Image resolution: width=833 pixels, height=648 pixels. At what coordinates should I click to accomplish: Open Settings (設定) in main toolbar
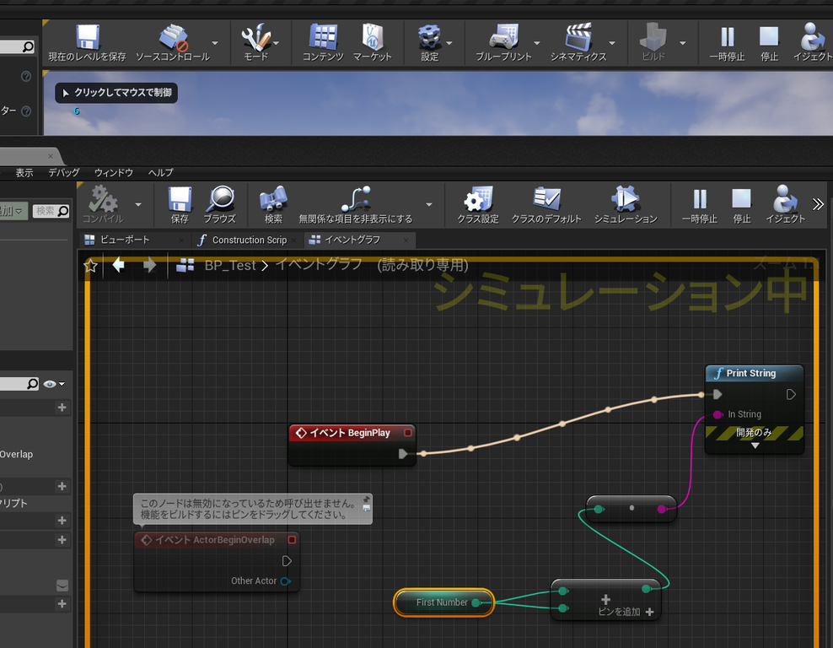[x=429, y=43]
